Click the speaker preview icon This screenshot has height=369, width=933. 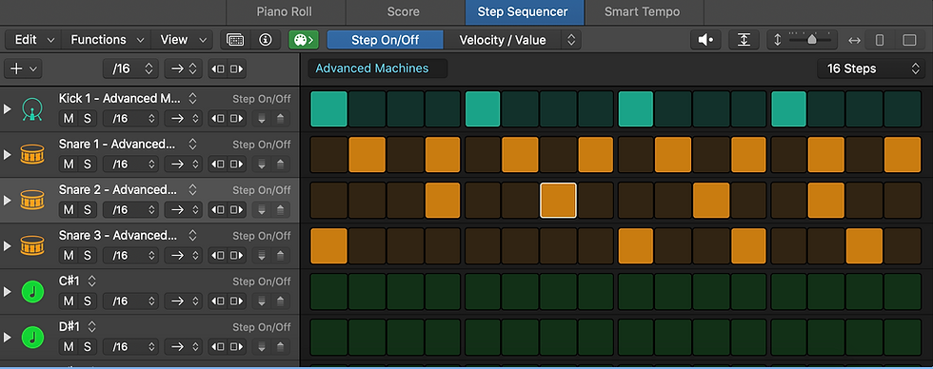(x=705, y=40)
